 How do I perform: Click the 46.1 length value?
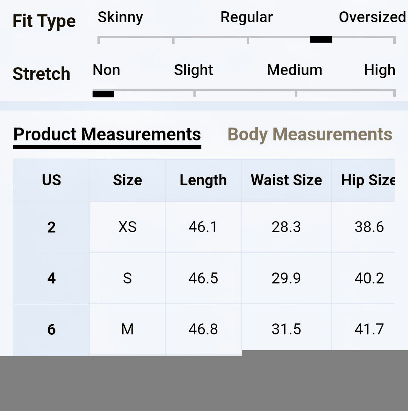click(203, 227)
